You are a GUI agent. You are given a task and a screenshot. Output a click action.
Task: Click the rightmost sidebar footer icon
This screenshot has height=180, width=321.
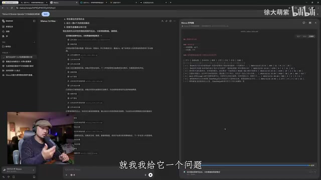(x=34, y=176)
